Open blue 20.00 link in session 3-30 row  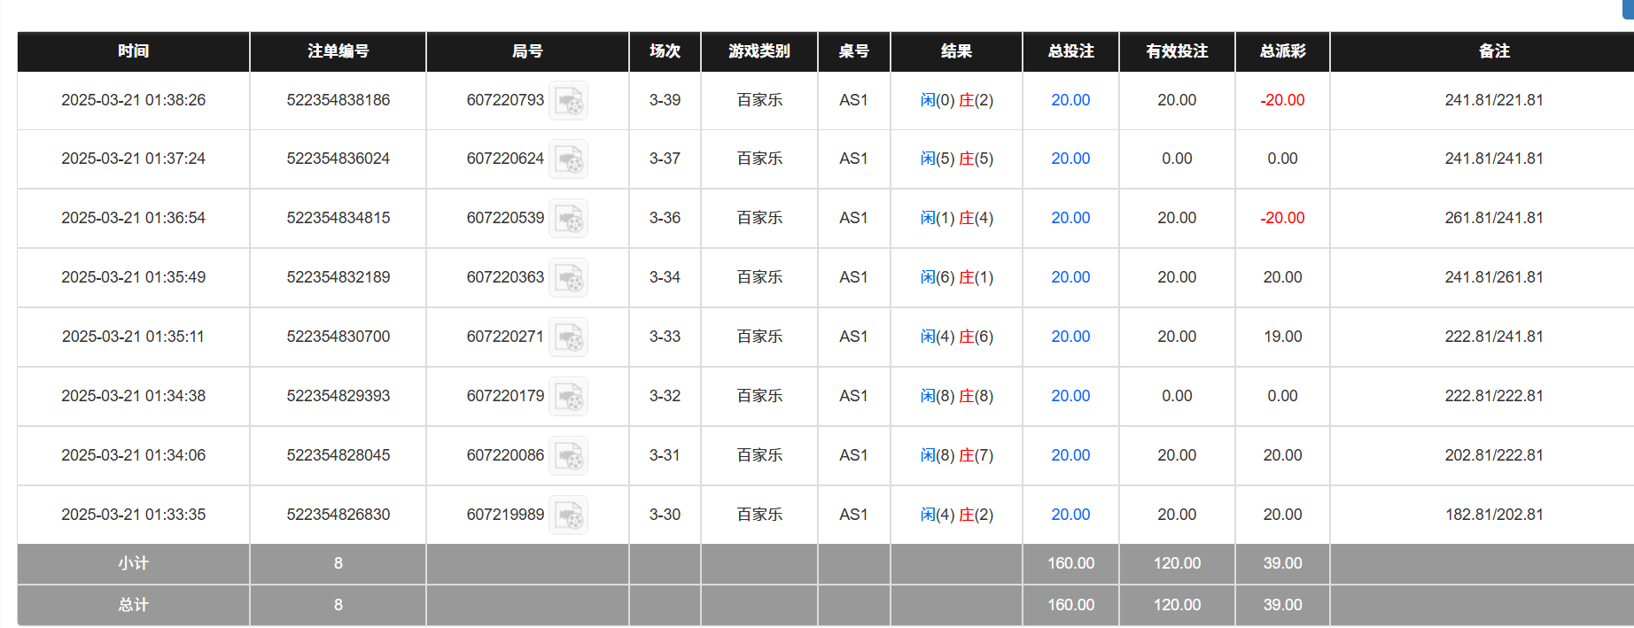click(x=1070, y=515)
